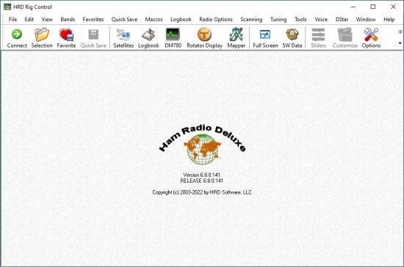Click the 'Version 6.8.0.141' text
404x267 pixels.
[x=202, y=175]
